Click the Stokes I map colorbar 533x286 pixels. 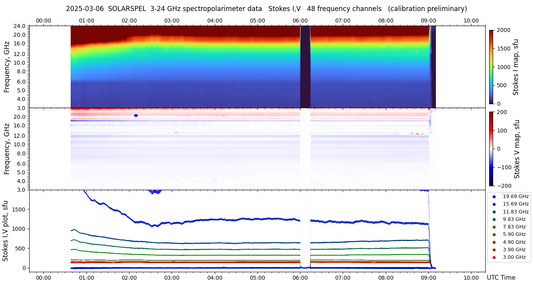tap(491, 67)
